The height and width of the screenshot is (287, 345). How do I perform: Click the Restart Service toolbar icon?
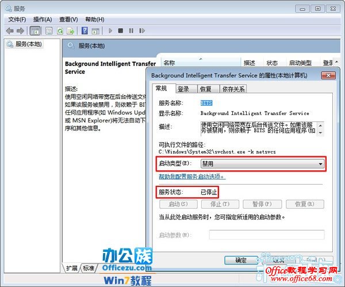point(142,30)
